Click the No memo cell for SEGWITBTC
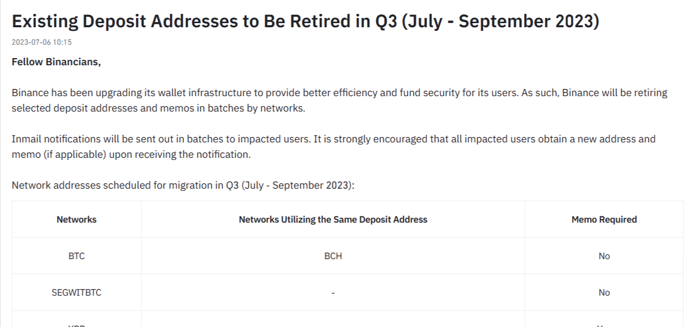687x327 pixels. tap(604, 293)
